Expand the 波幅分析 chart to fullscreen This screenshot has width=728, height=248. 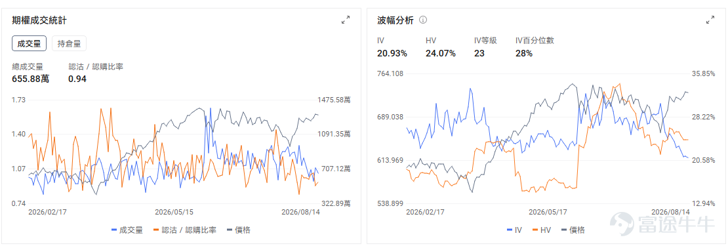click(x=710, y=20)
